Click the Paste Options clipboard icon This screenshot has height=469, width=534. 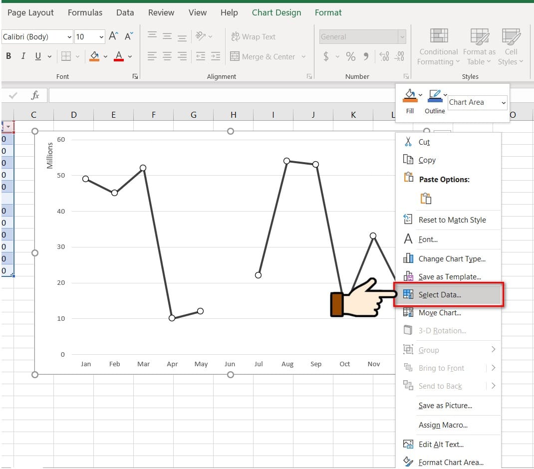[425, 199]
